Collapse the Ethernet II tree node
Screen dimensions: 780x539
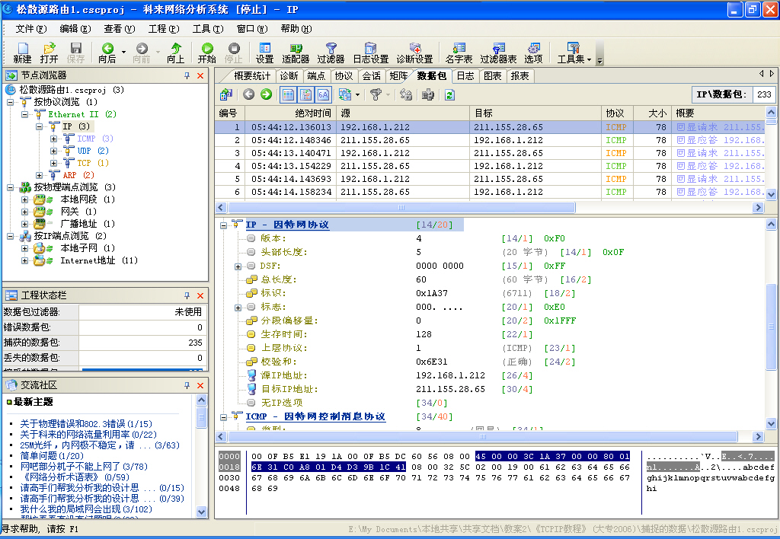click(24, 114)
